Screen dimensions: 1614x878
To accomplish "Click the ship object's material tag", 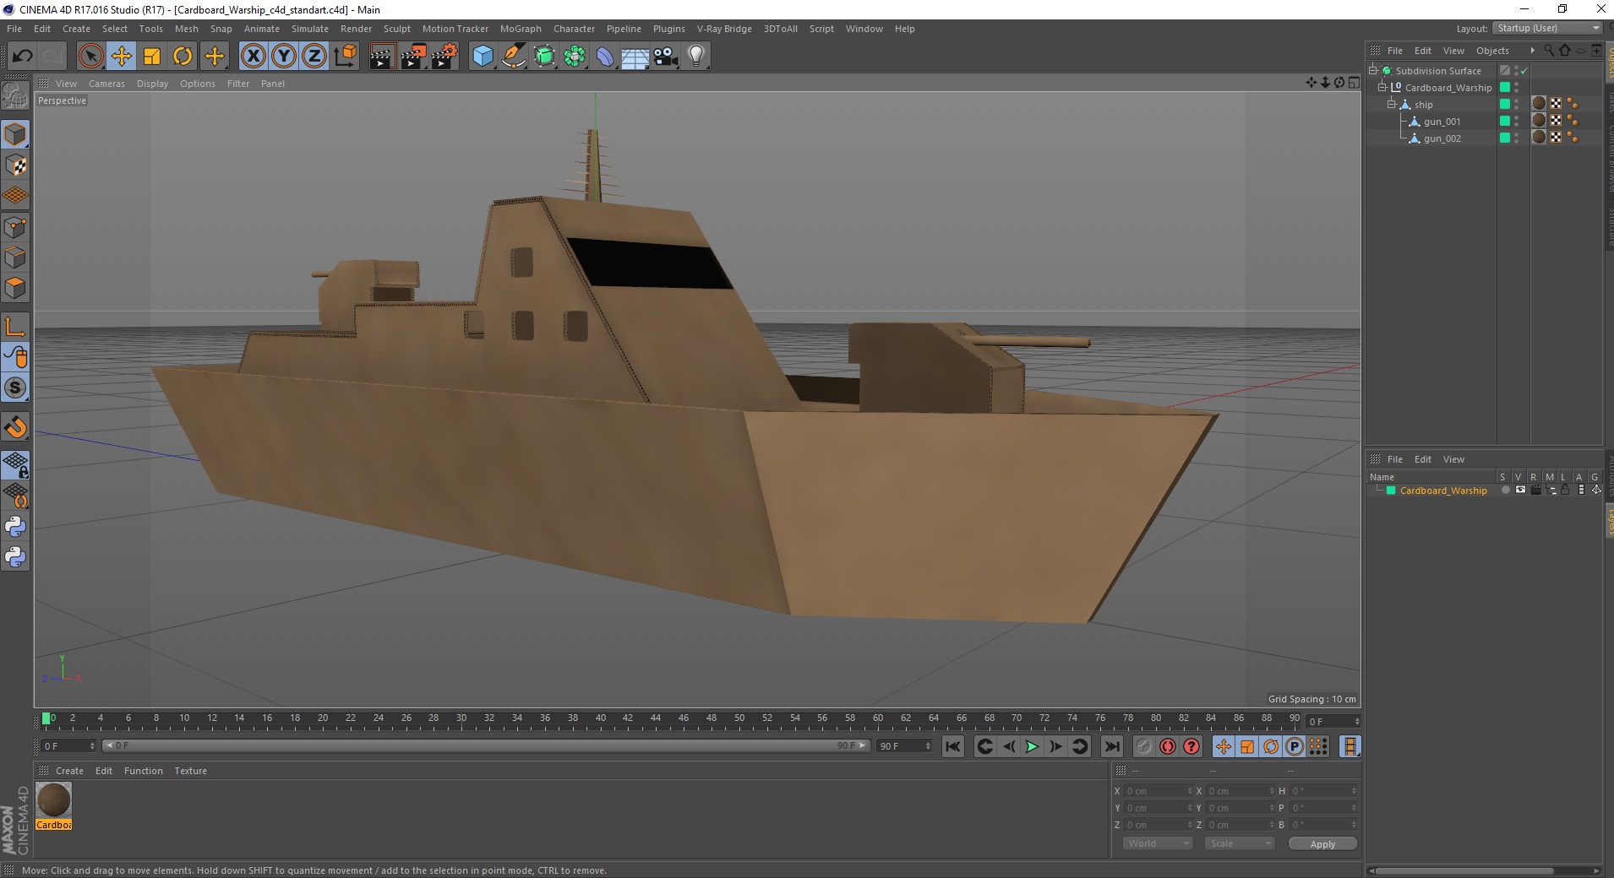I will pos(1539,104).
